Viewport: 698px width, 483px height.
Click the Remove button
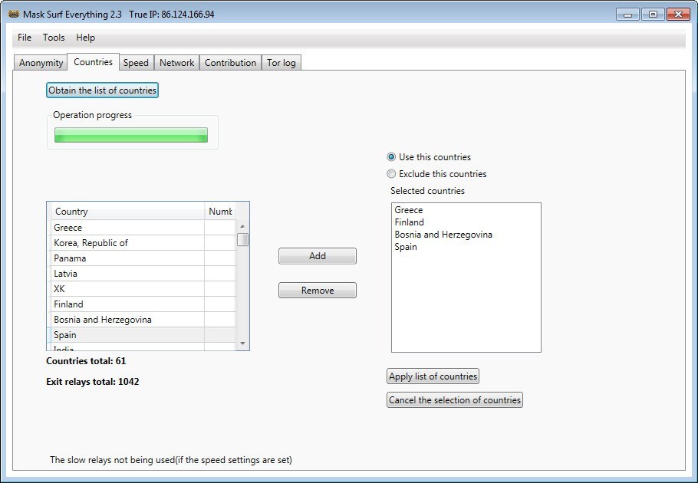coord(318,290)
